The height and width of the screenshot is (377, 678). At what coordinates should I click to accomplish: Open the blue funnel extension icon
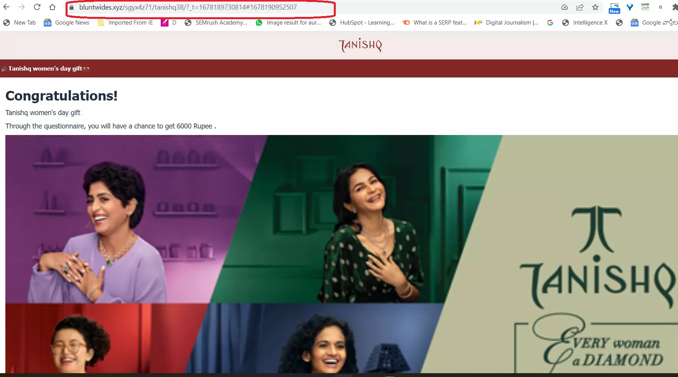pos(630,7)
